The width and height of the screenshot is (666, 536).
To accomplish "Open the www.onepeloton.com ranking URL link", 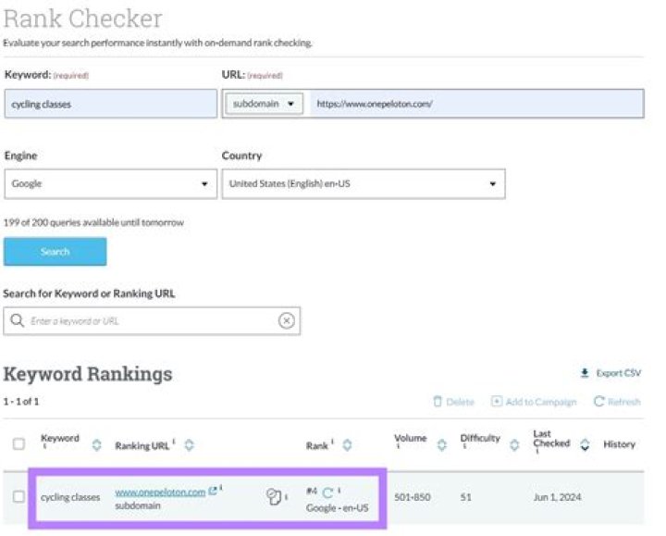I will pyautogui.click(x=160, y=492).
